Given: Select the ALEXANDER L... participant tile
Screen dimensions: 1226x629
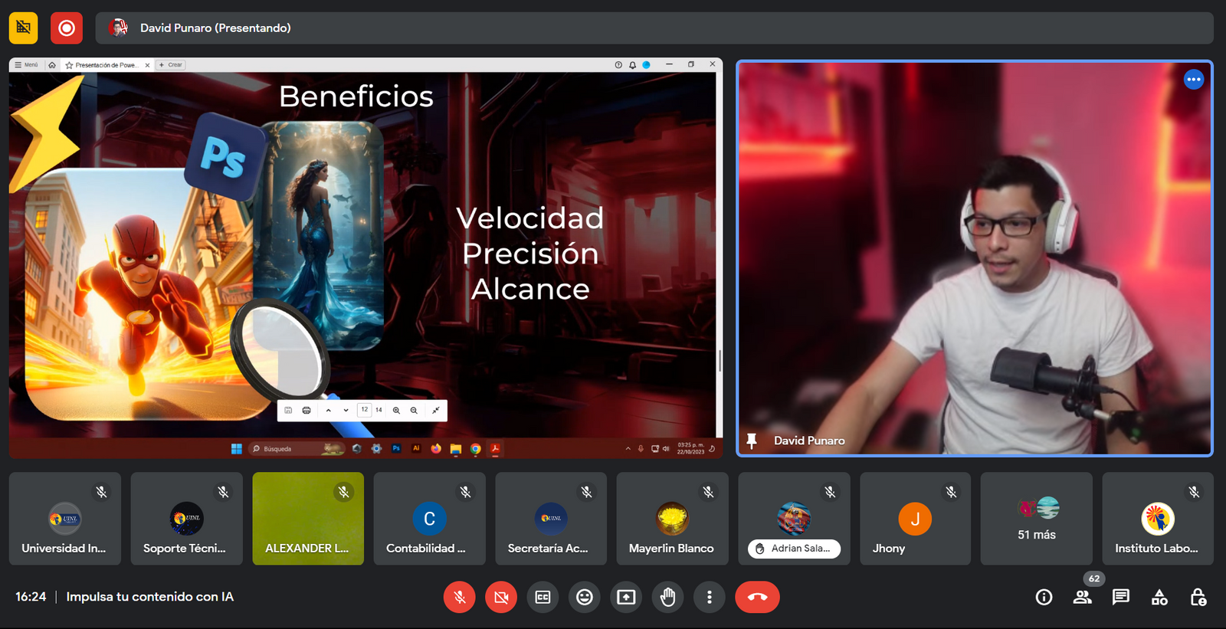Looking at the screenshot, I should coord(308,519).
